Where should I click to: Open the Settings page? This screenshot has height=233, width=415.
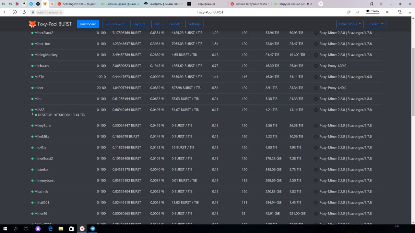(x=194, y=24)
